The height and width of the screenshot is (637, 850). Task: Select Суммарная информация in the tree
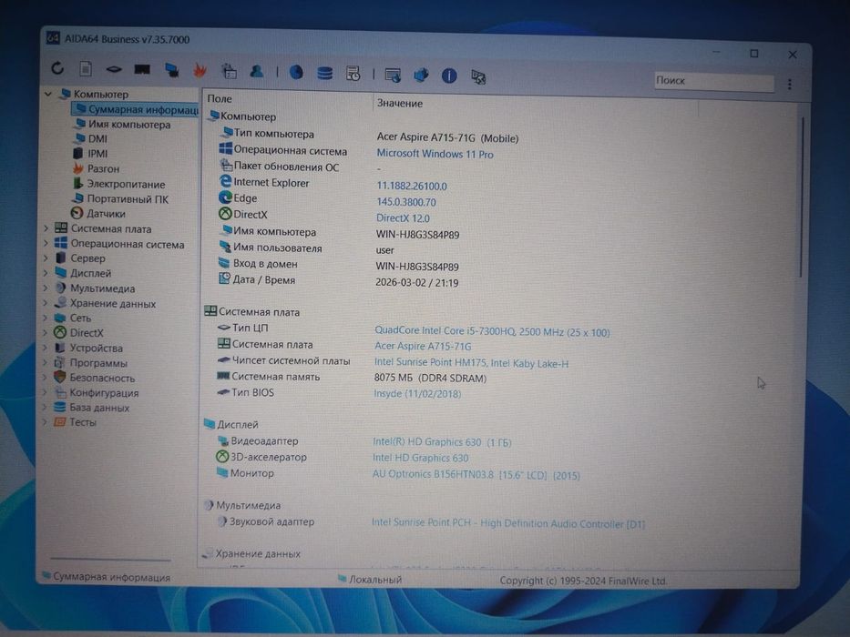pos(136,109)
